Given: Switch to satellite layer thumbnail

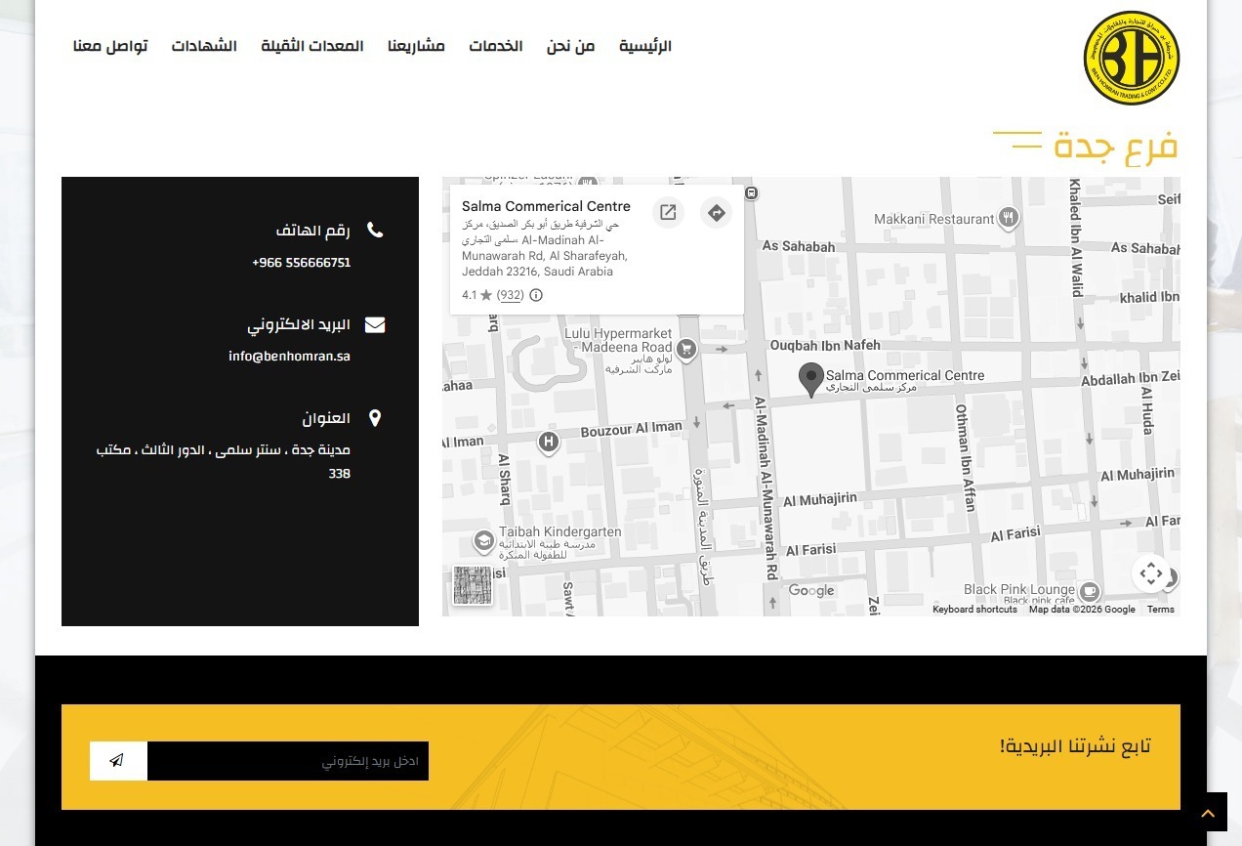Looking at the screenshot, I should (474, 585).
